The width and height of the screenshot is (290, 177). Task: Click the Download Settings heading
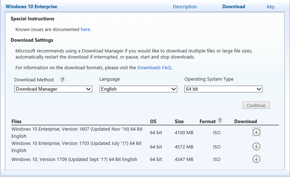click(32, 40)
